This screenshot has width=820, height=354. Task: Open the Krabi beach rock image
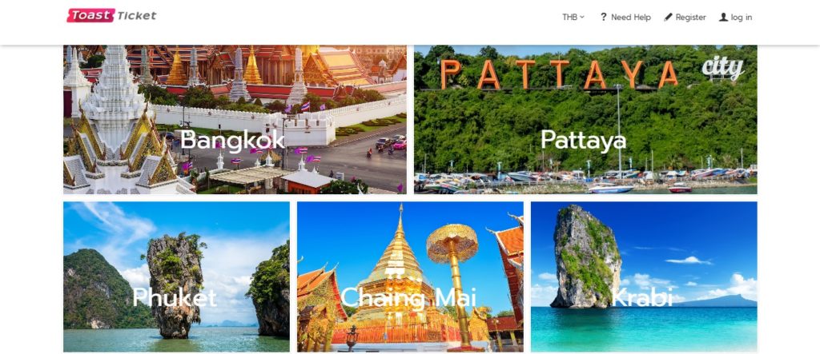644,276
